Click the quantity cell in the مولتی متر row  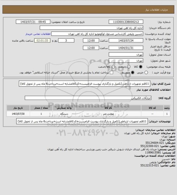point(41,114)
